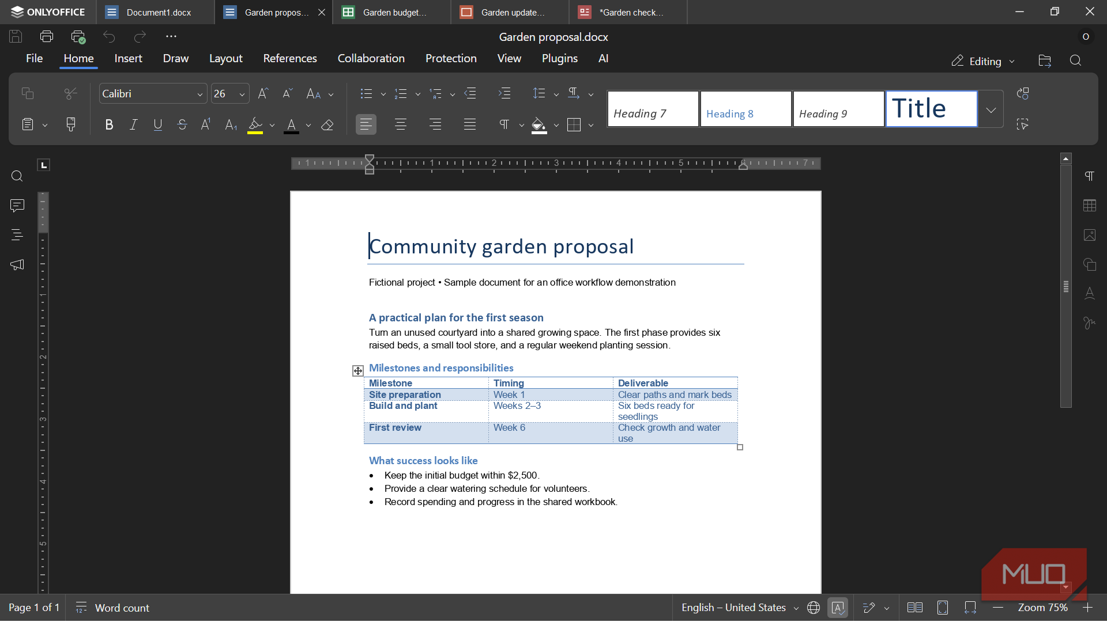The height and width of the screenshot is (622, 1107).
Task: Click the Cut scissors icon
Action: coord(70,93)
